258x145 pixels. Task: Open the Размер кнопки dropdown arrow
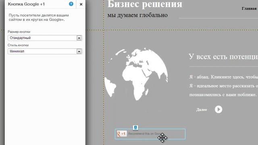79,38
